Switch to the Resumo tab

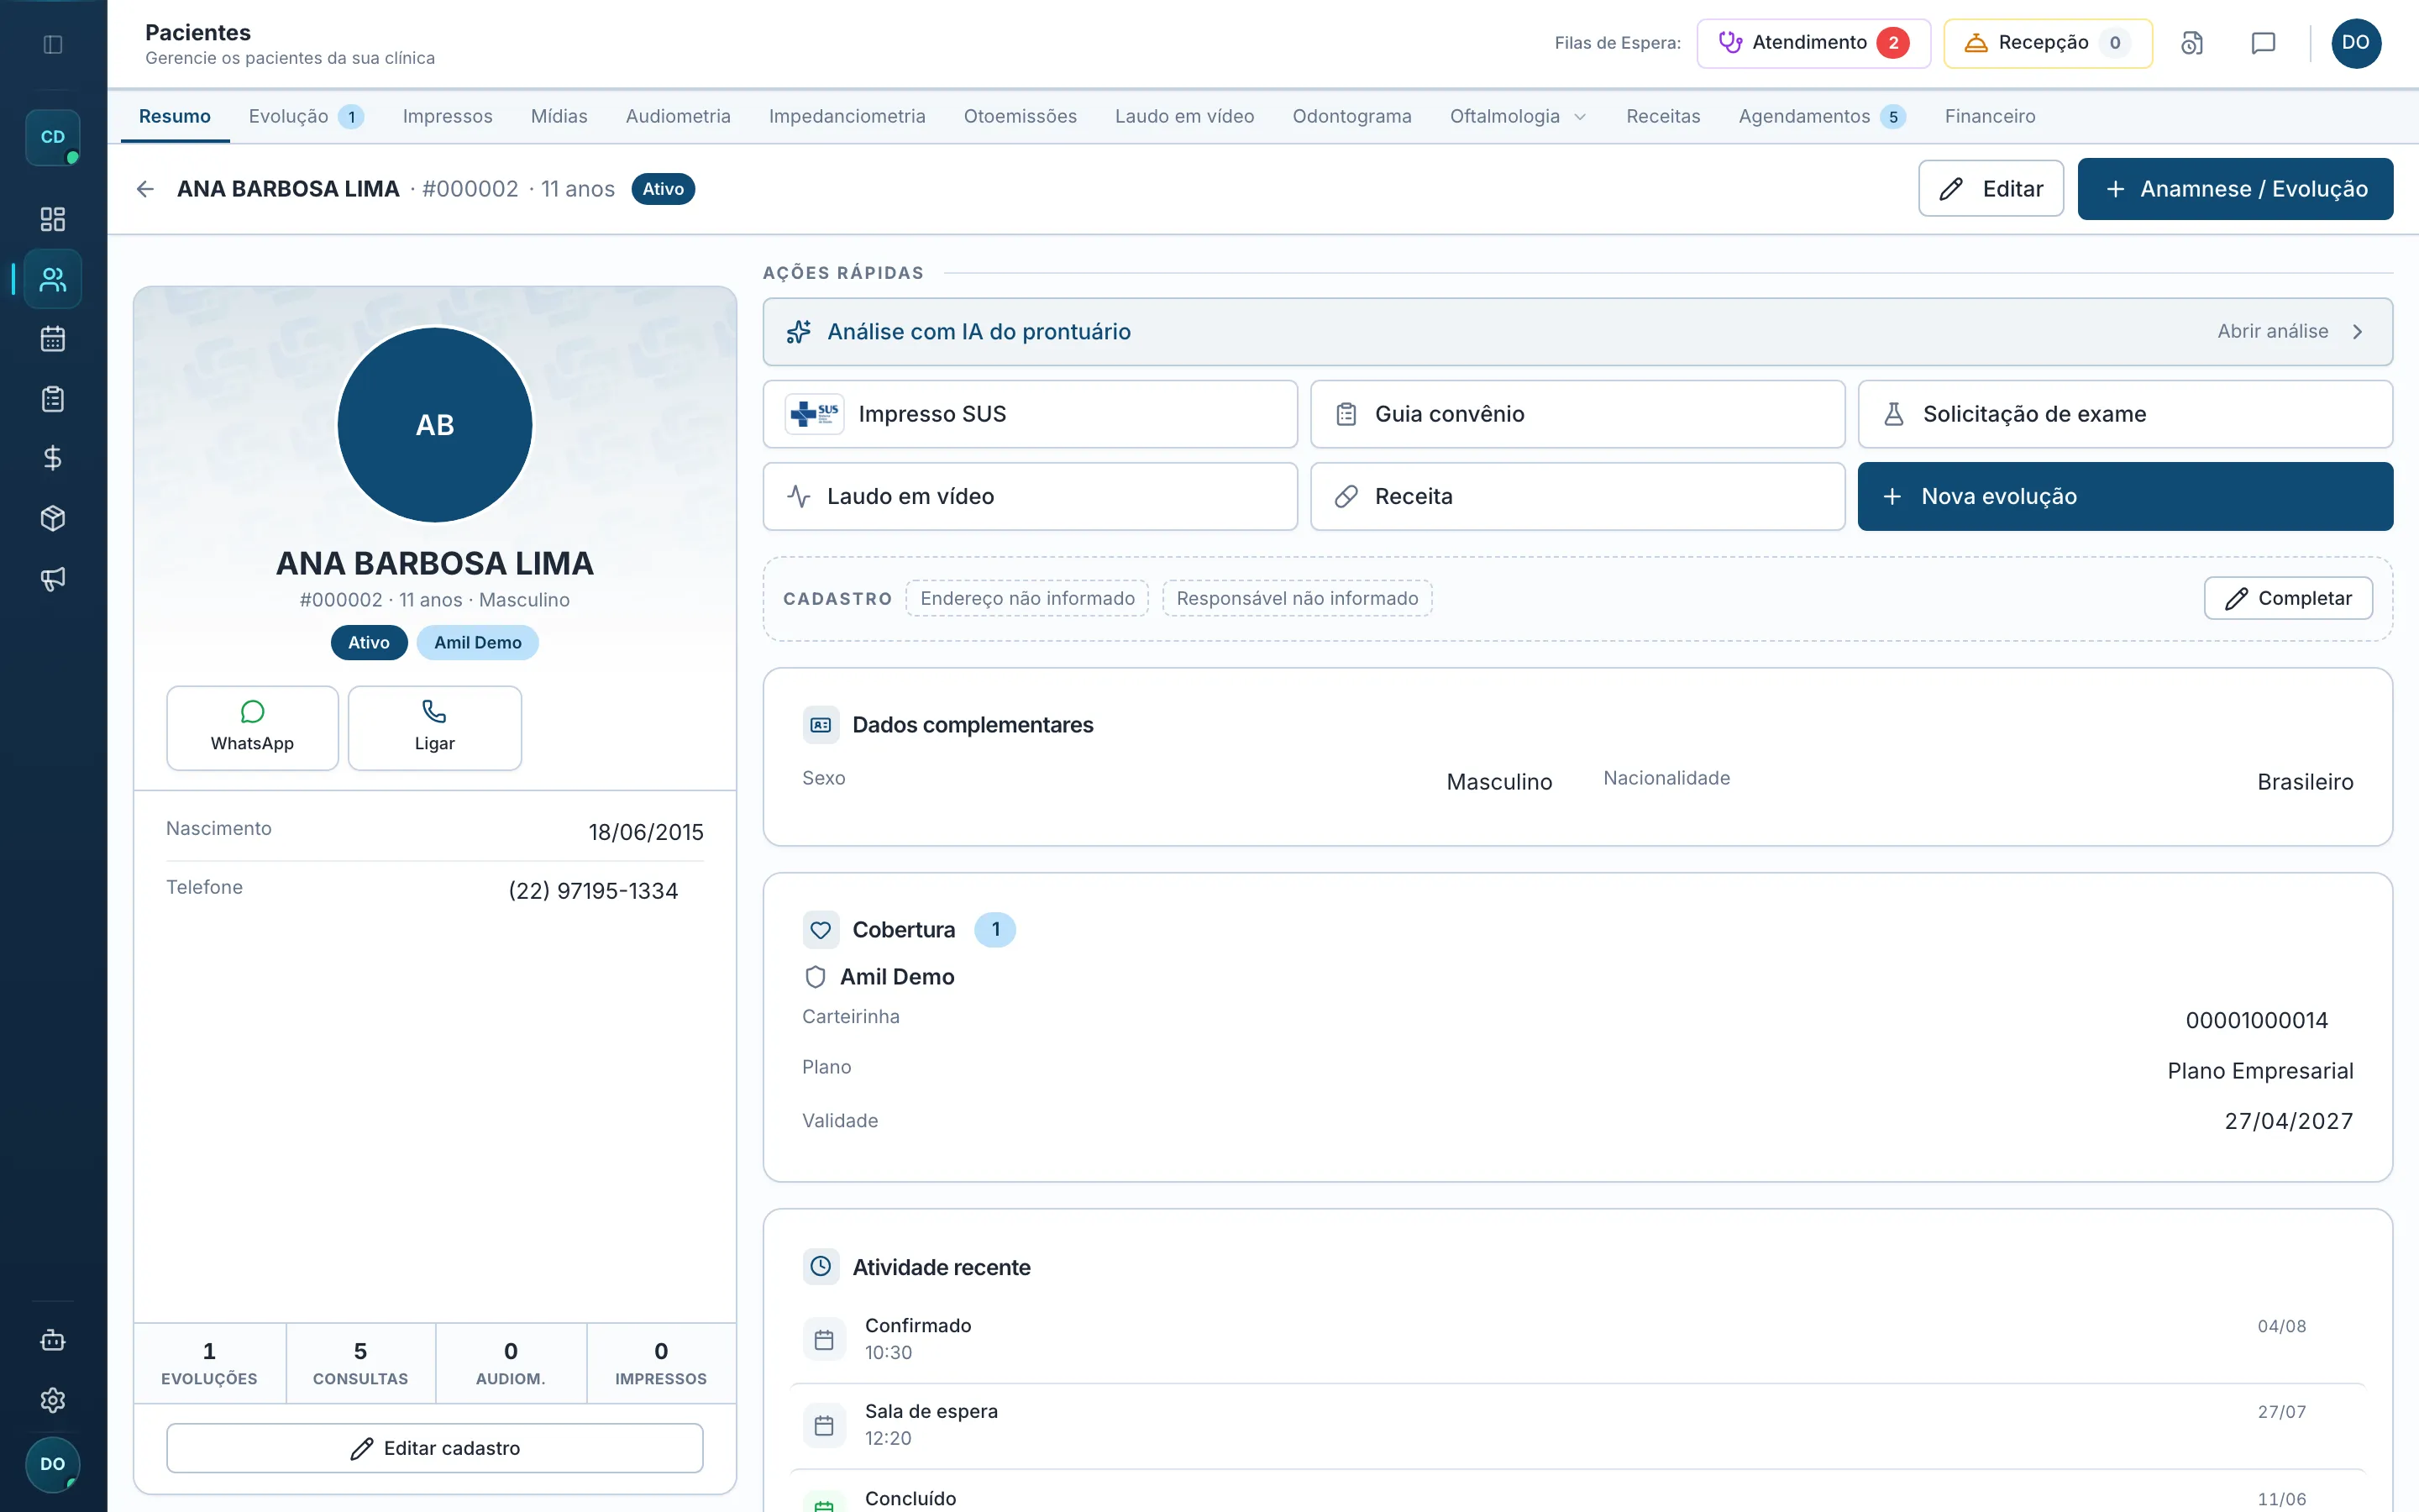[x=175, y=116]
